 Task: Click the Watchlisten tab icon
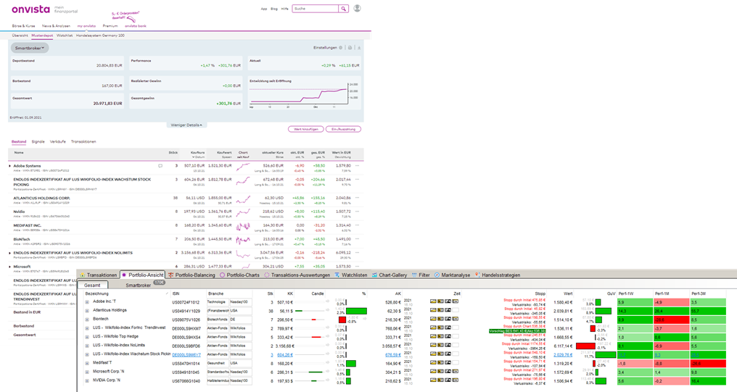pyautogui.click(x=337, y=275)
